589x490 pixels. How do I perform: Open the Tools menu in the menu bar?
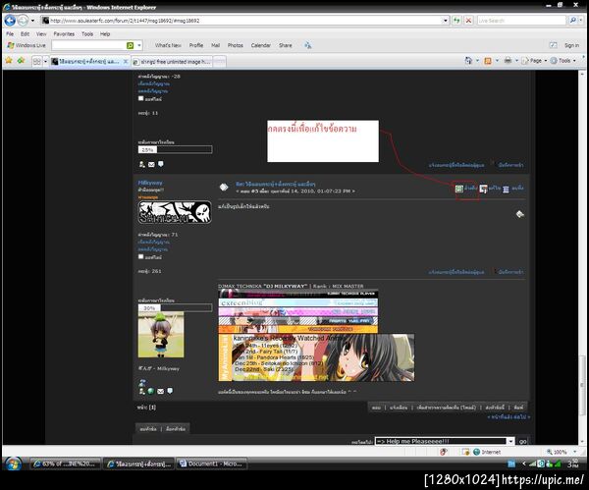87,33
